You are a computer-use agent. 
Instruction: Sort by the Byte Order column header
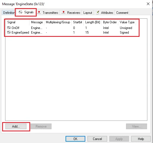[110, 22]
